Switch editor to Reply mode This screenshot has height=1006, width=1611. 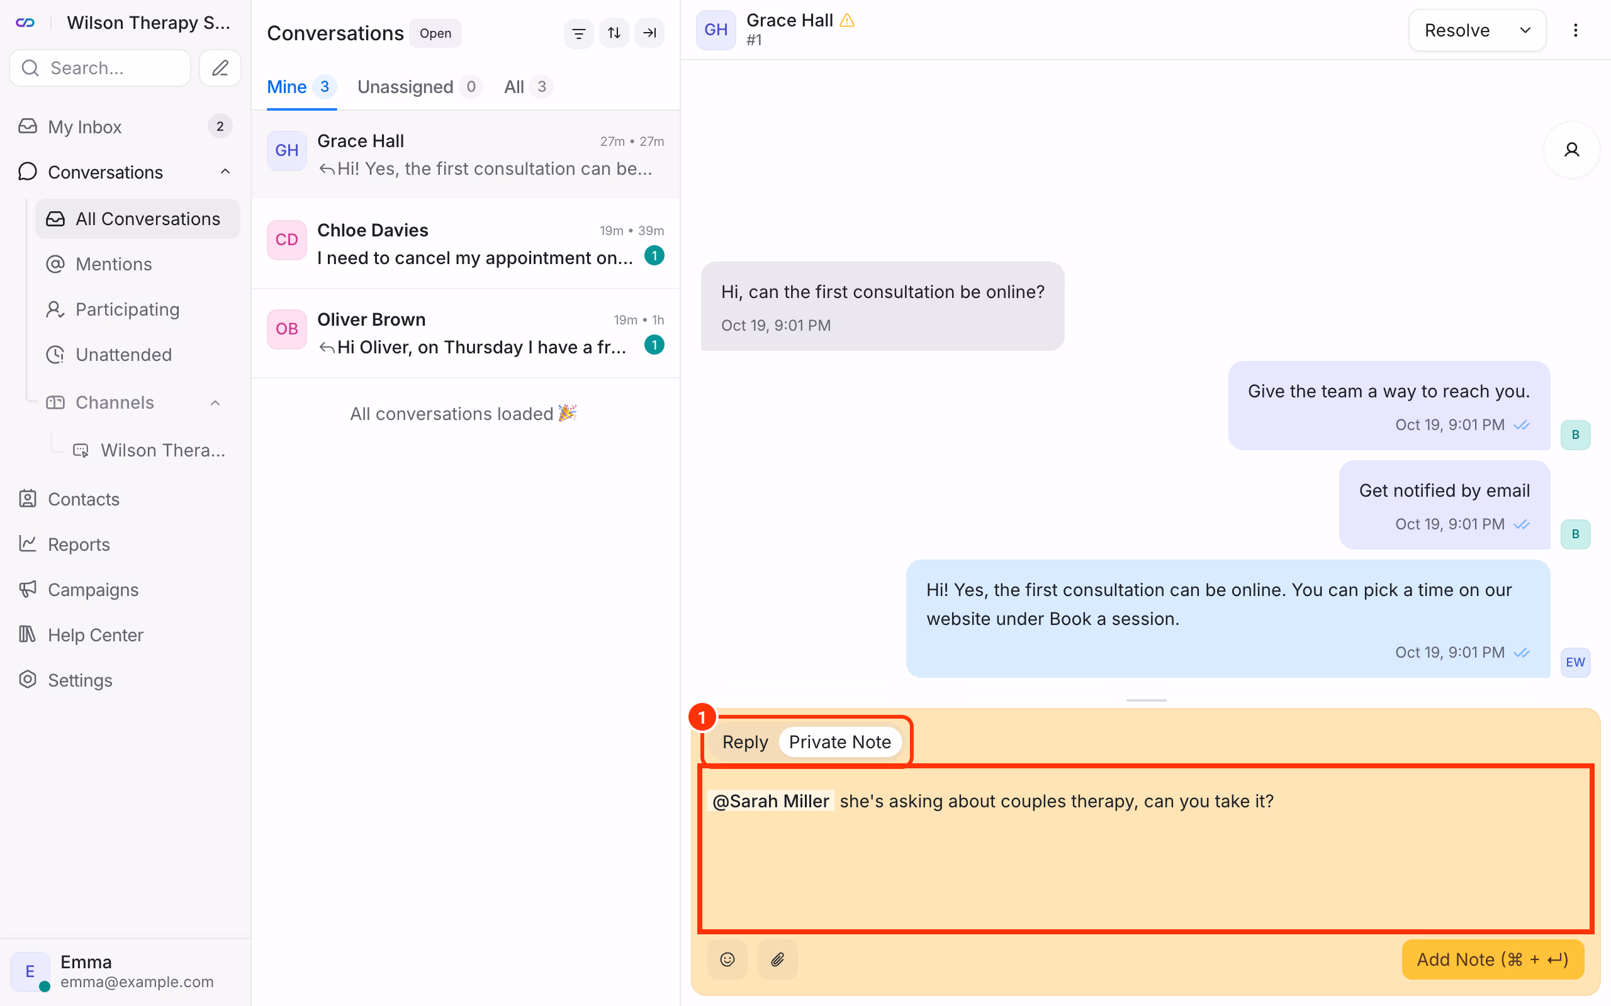click(745, 742)
